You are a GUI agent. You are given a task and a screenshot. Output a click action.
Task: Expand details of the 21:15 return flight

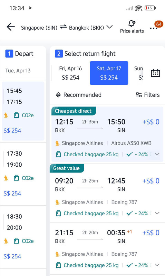[x=157, y=265]
